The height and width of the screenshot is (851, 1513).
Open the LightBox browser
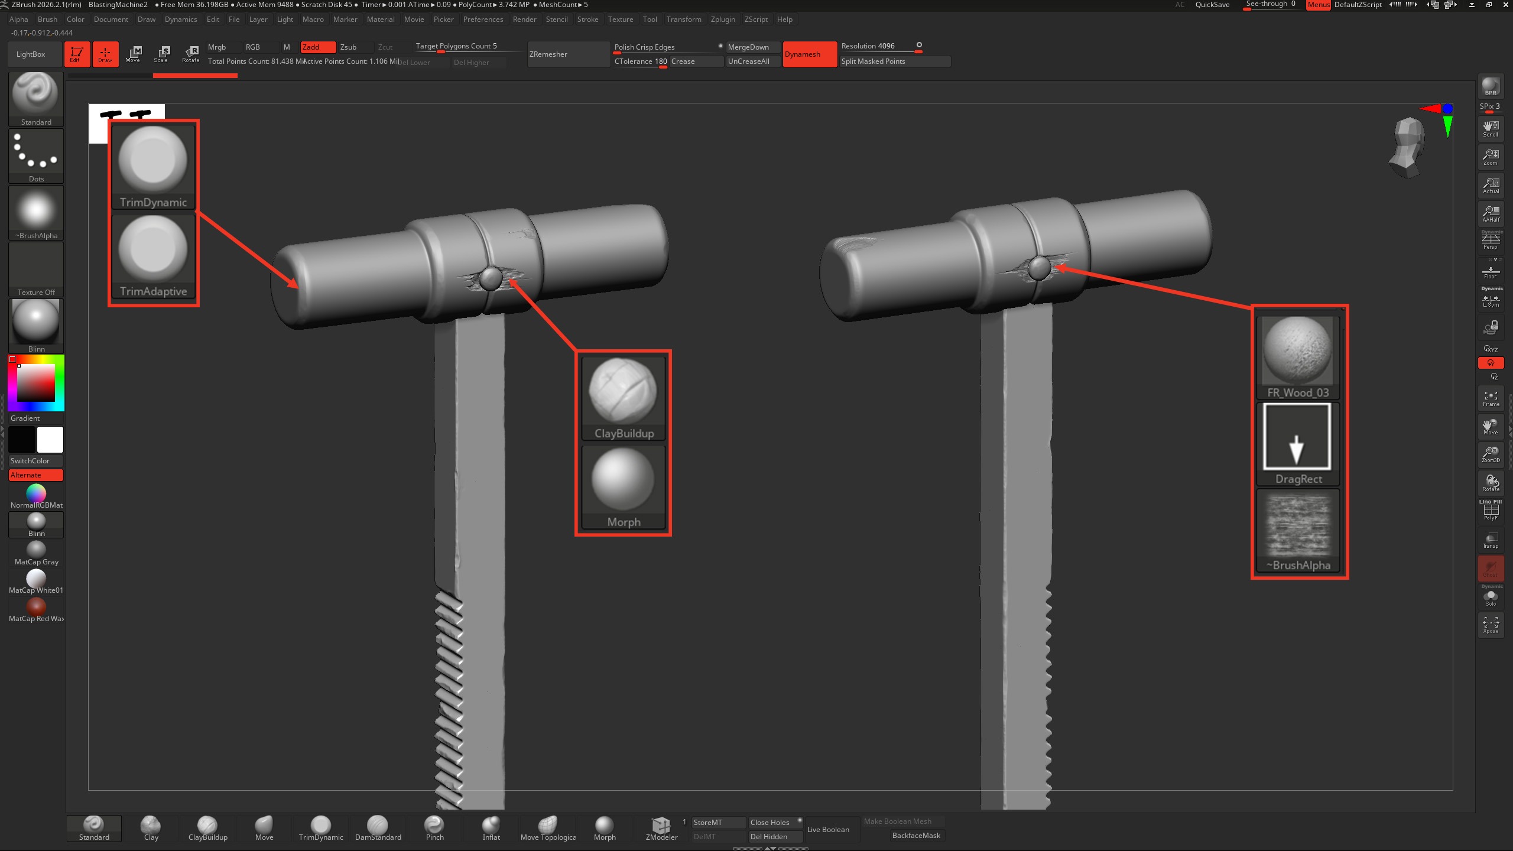click(x=35, y=54)
